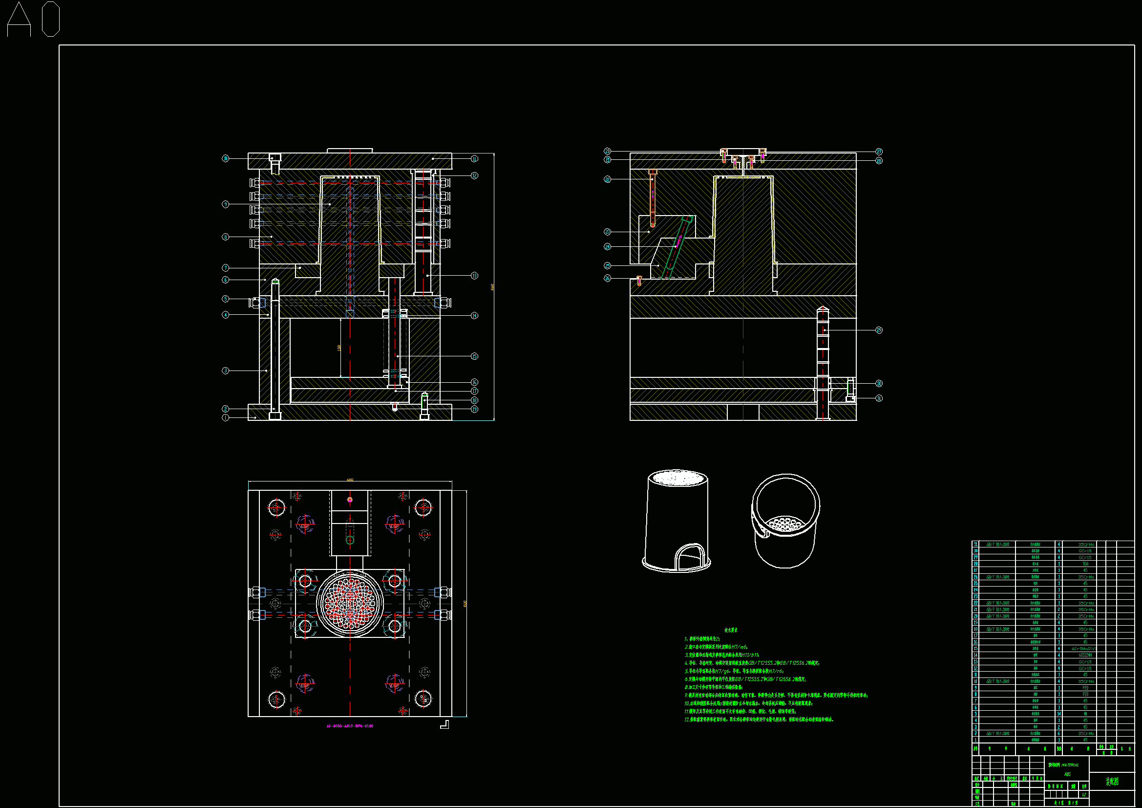1142x808 pixels.
Task: Select 4Cr5MoSiV1 material cell in parts list
Action: click(x=1083, y=649)
